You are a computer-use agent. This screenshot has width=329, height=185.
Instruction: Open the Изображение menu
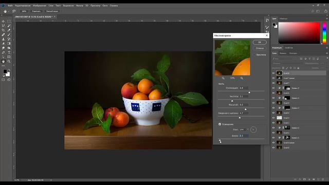pyautogui.click(x=40, y=6)
